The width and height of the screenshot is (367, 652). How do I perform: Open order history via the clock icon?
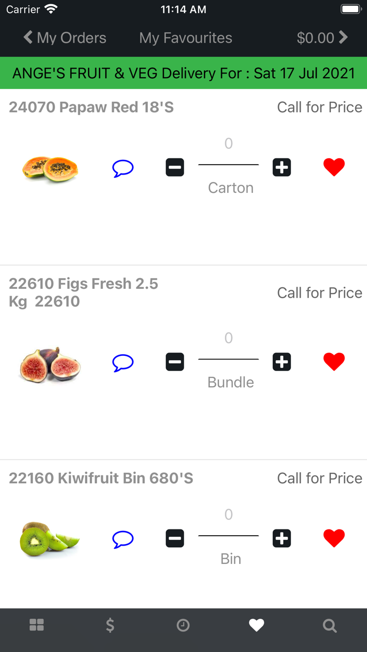(183, 625)
